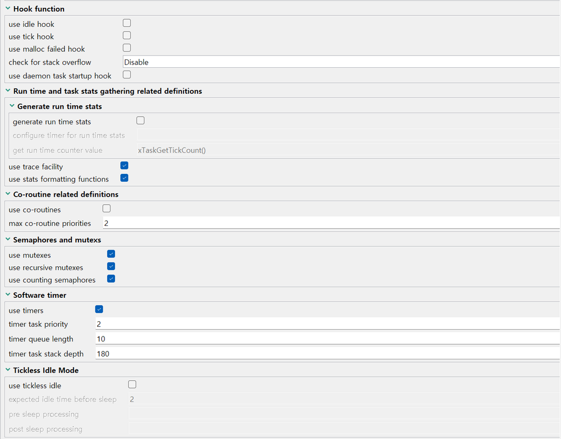Image resolution: width=561 pixels, height=439 pixels.
Task: Uncheck use counting semaphores
Action: click(x=111, y=279)
